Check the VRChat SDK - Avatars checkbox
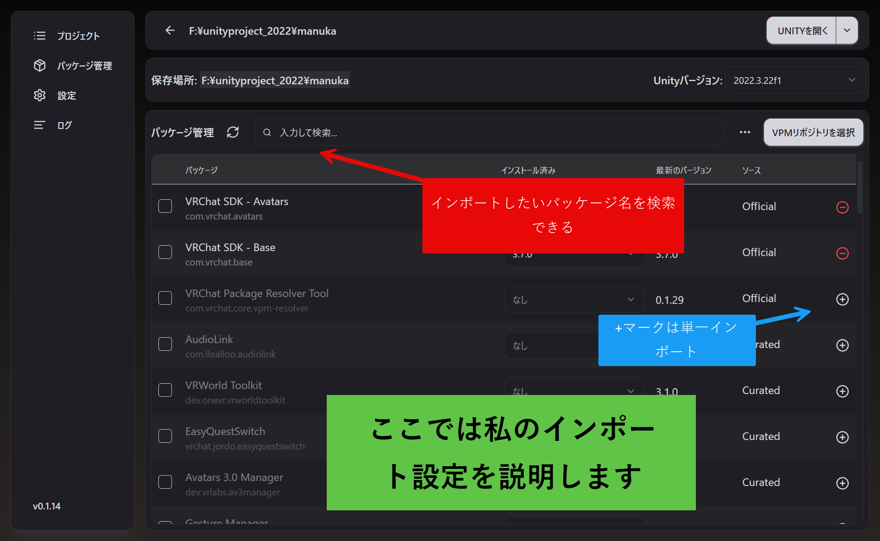 (x=165, y=206)
